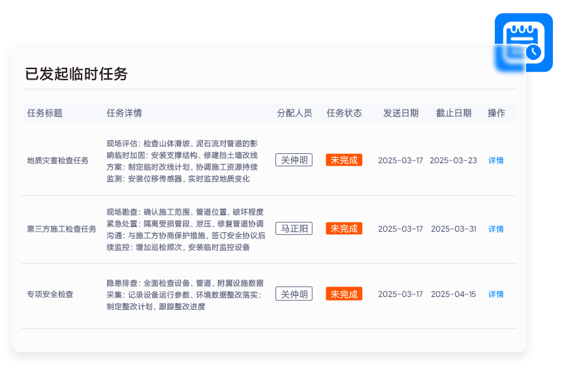Click 未完成 badge for 第三方施工检查任务
Screen dimensions: 564x366
click(x=344, y=229)
